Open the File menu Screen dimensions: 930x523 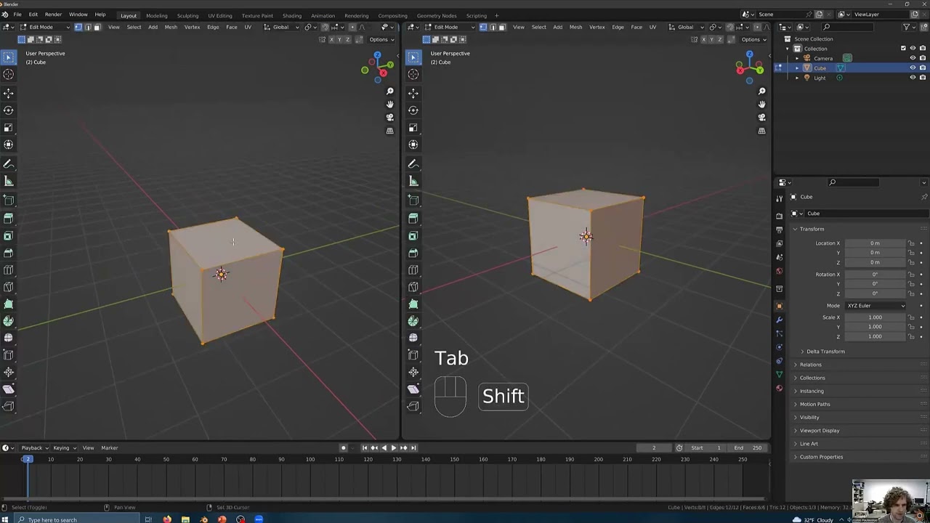pos(17,15)
